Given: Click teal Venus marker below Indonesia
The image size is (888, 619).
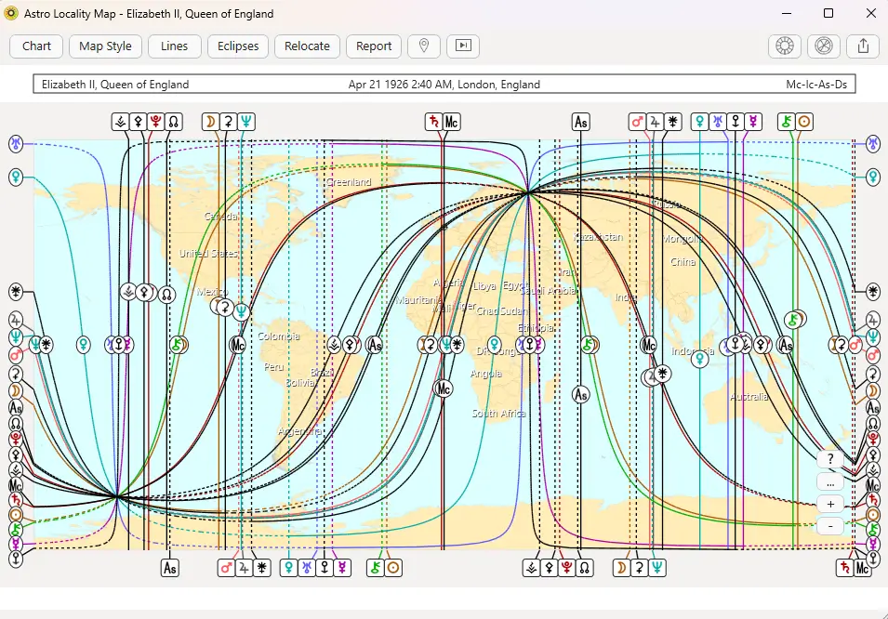Looking at the screenshot, I should (x=700, y=359).
